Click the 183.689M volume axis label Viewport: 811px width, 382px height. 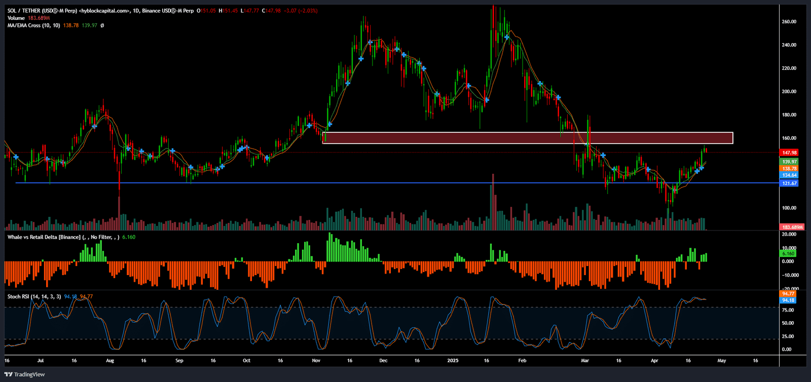click(792, 227)
